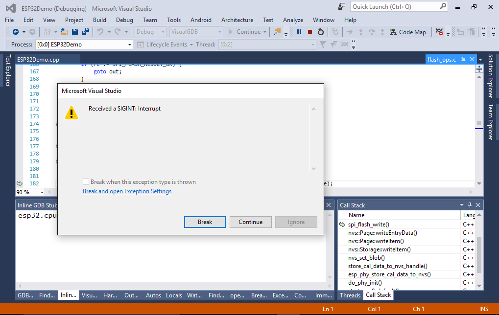499x315 pixels.
Task: Open Code Map from the toolbar
Action: [407, 32]
